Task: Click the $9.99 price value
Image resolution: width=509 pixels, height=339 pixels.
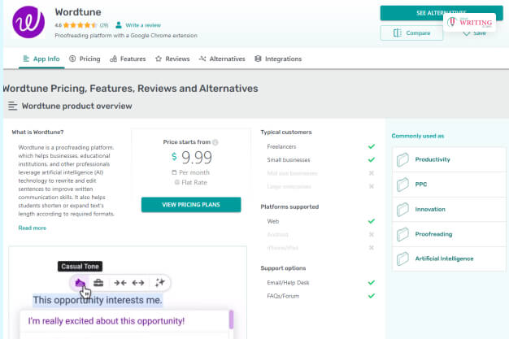Action: click(x=192, y=157)
